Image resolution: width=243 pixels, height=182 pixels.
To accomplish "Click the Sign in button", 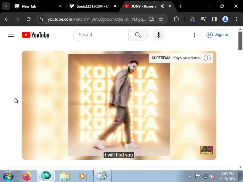I will pos(218,35).
